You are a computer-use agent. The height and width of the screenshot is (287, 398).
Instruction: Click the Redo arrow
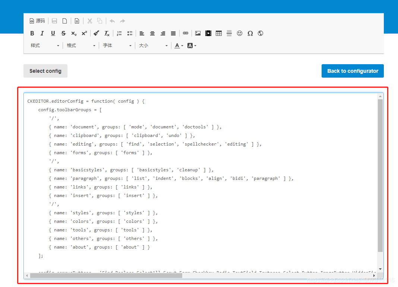tap(123, 21)
